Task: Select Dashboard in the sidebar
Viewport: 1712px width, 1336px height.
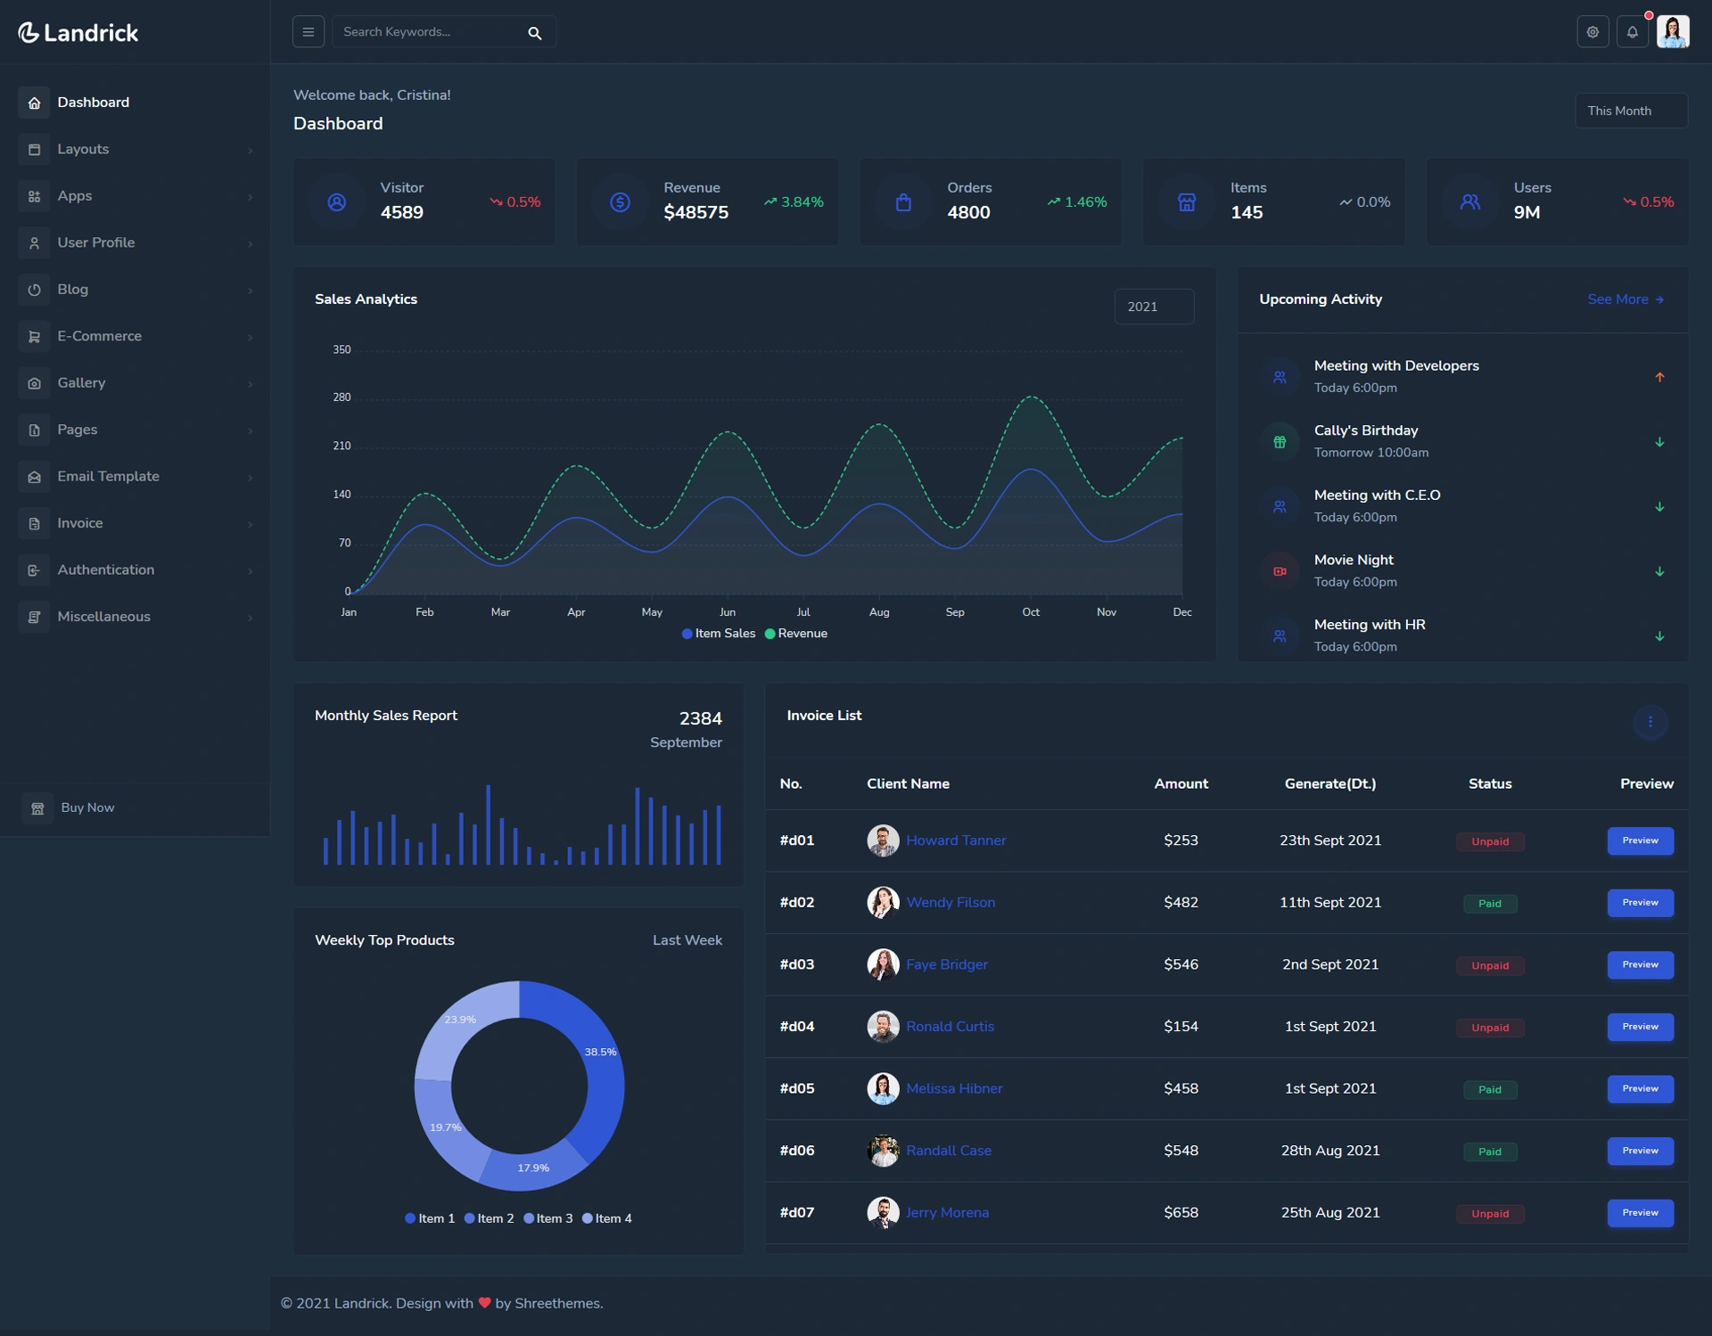Action: click(136, 102)
